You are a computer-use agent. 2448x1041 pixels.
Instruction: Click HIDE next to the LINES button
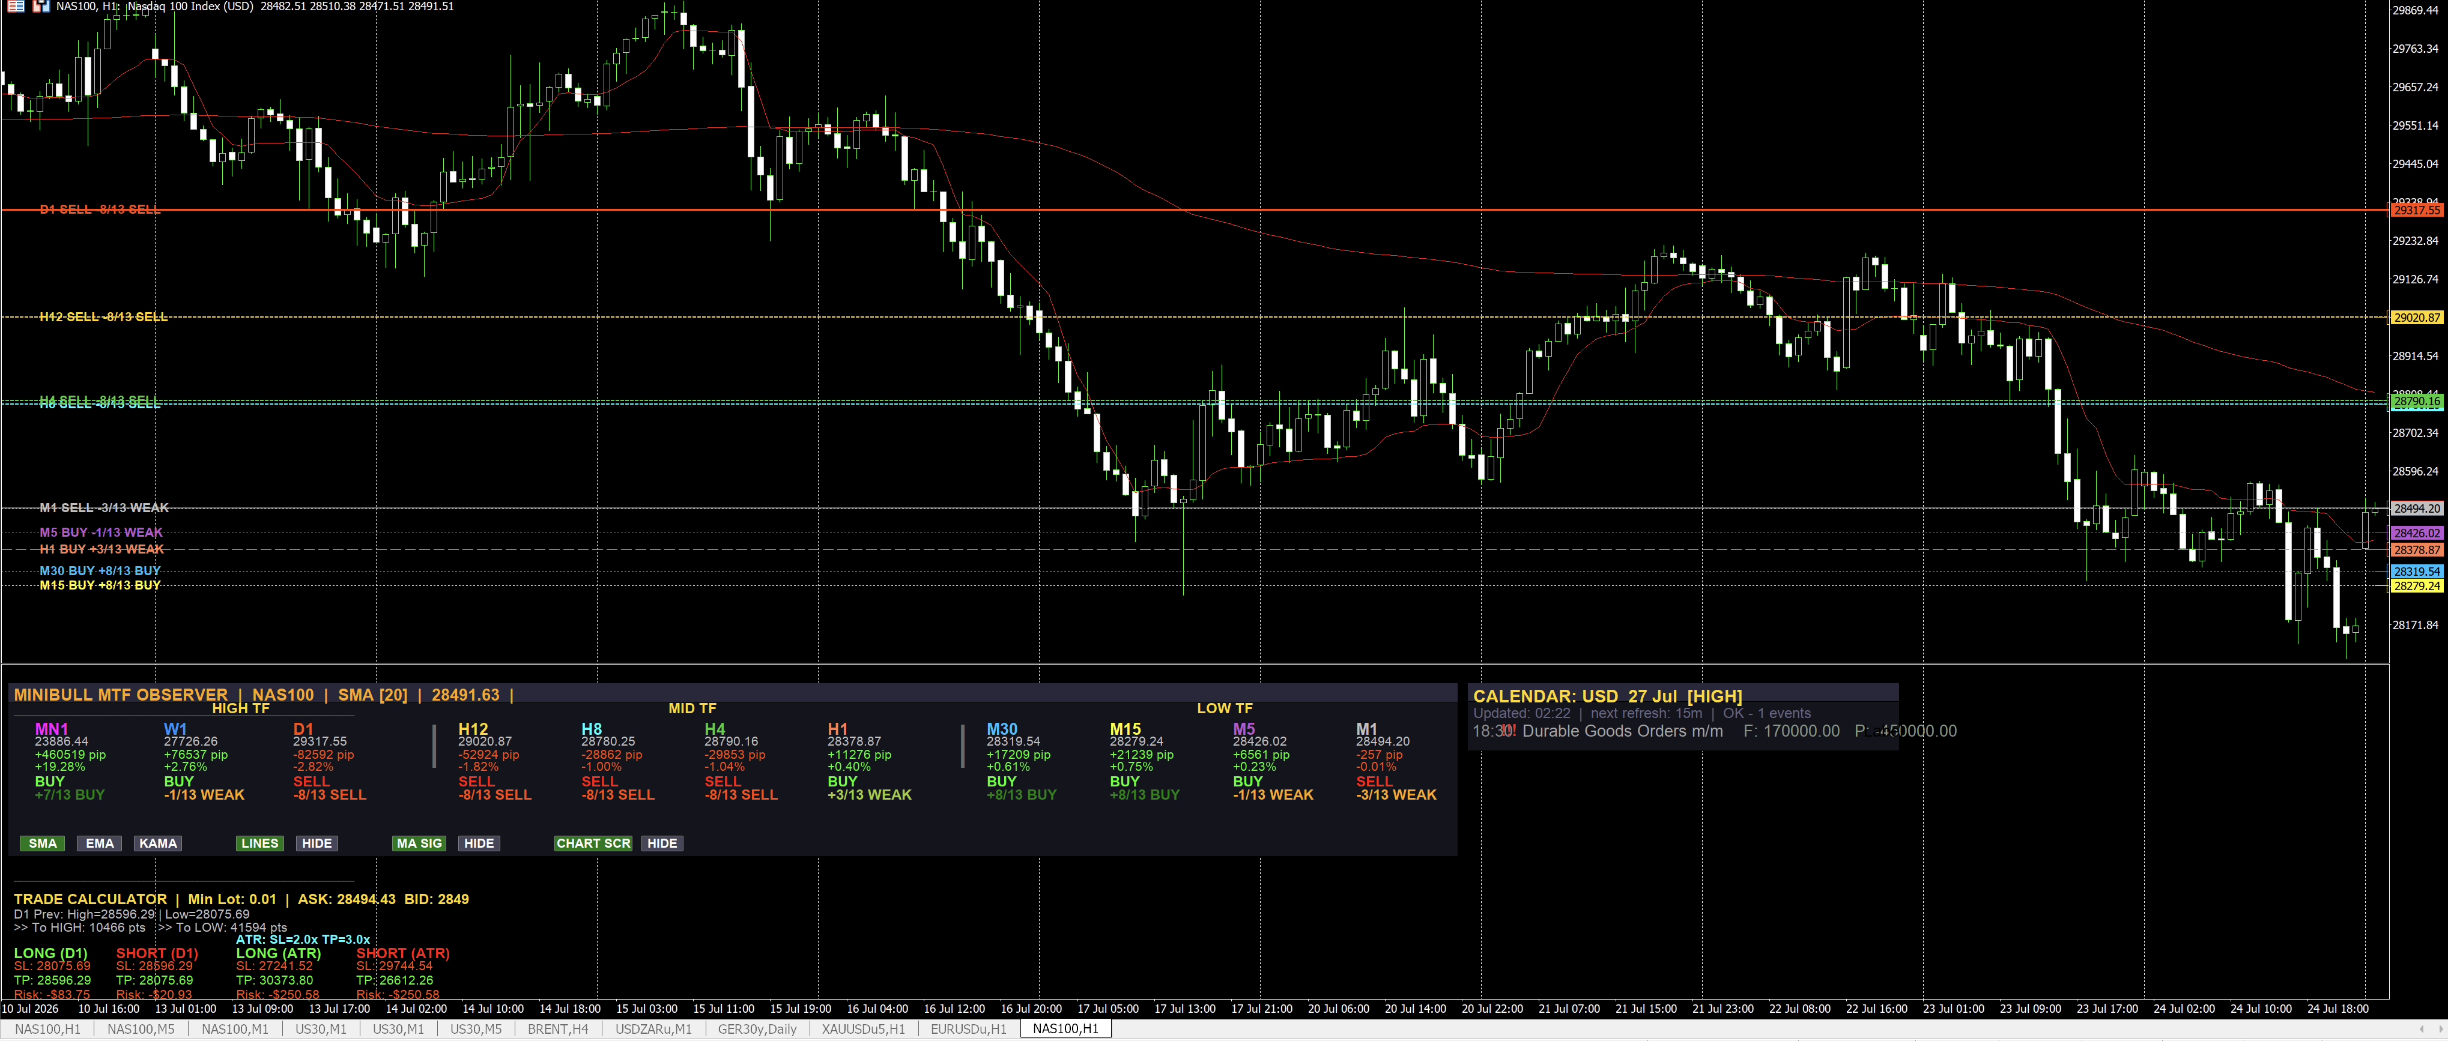(317, 843)
